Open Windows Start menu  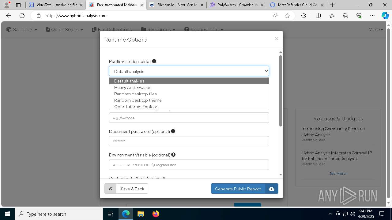point(7,214)
